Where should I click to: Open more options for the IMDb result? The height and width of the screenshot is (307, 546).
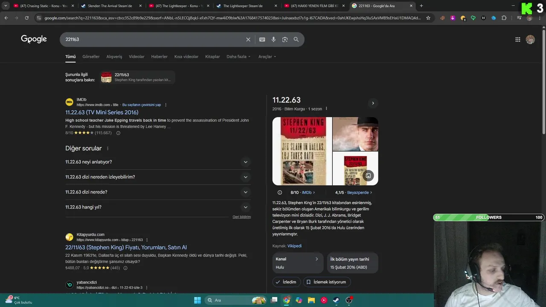click(166, 105)
